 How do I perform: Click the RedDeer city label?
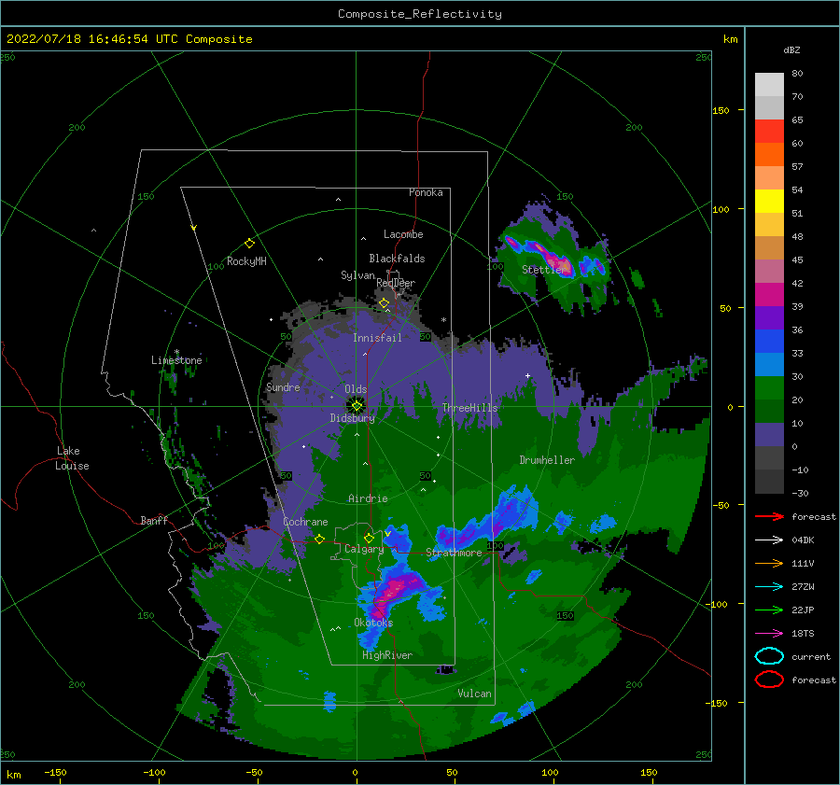(x=396, y=283)
